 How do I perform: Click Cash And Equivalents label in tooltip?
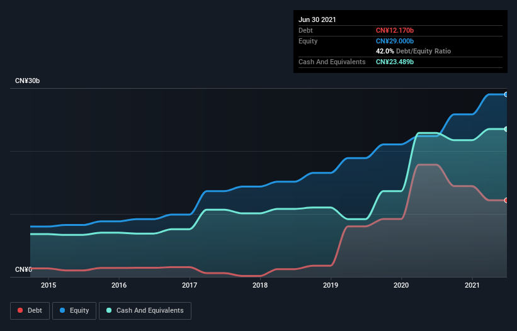pos(332,62)
